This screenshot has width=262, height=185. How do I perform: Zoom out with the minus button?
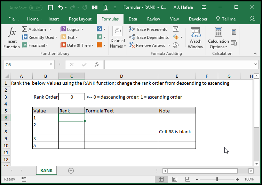[197, 179]
